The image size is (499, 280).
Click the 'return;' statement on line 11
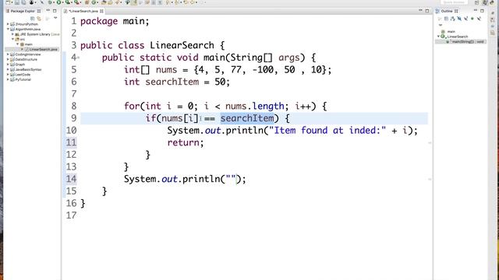pyautogui.click(x=186, y=142)
